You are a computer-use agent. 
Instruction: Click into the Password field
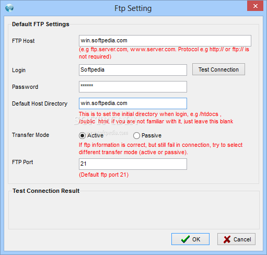coord(133,87)
